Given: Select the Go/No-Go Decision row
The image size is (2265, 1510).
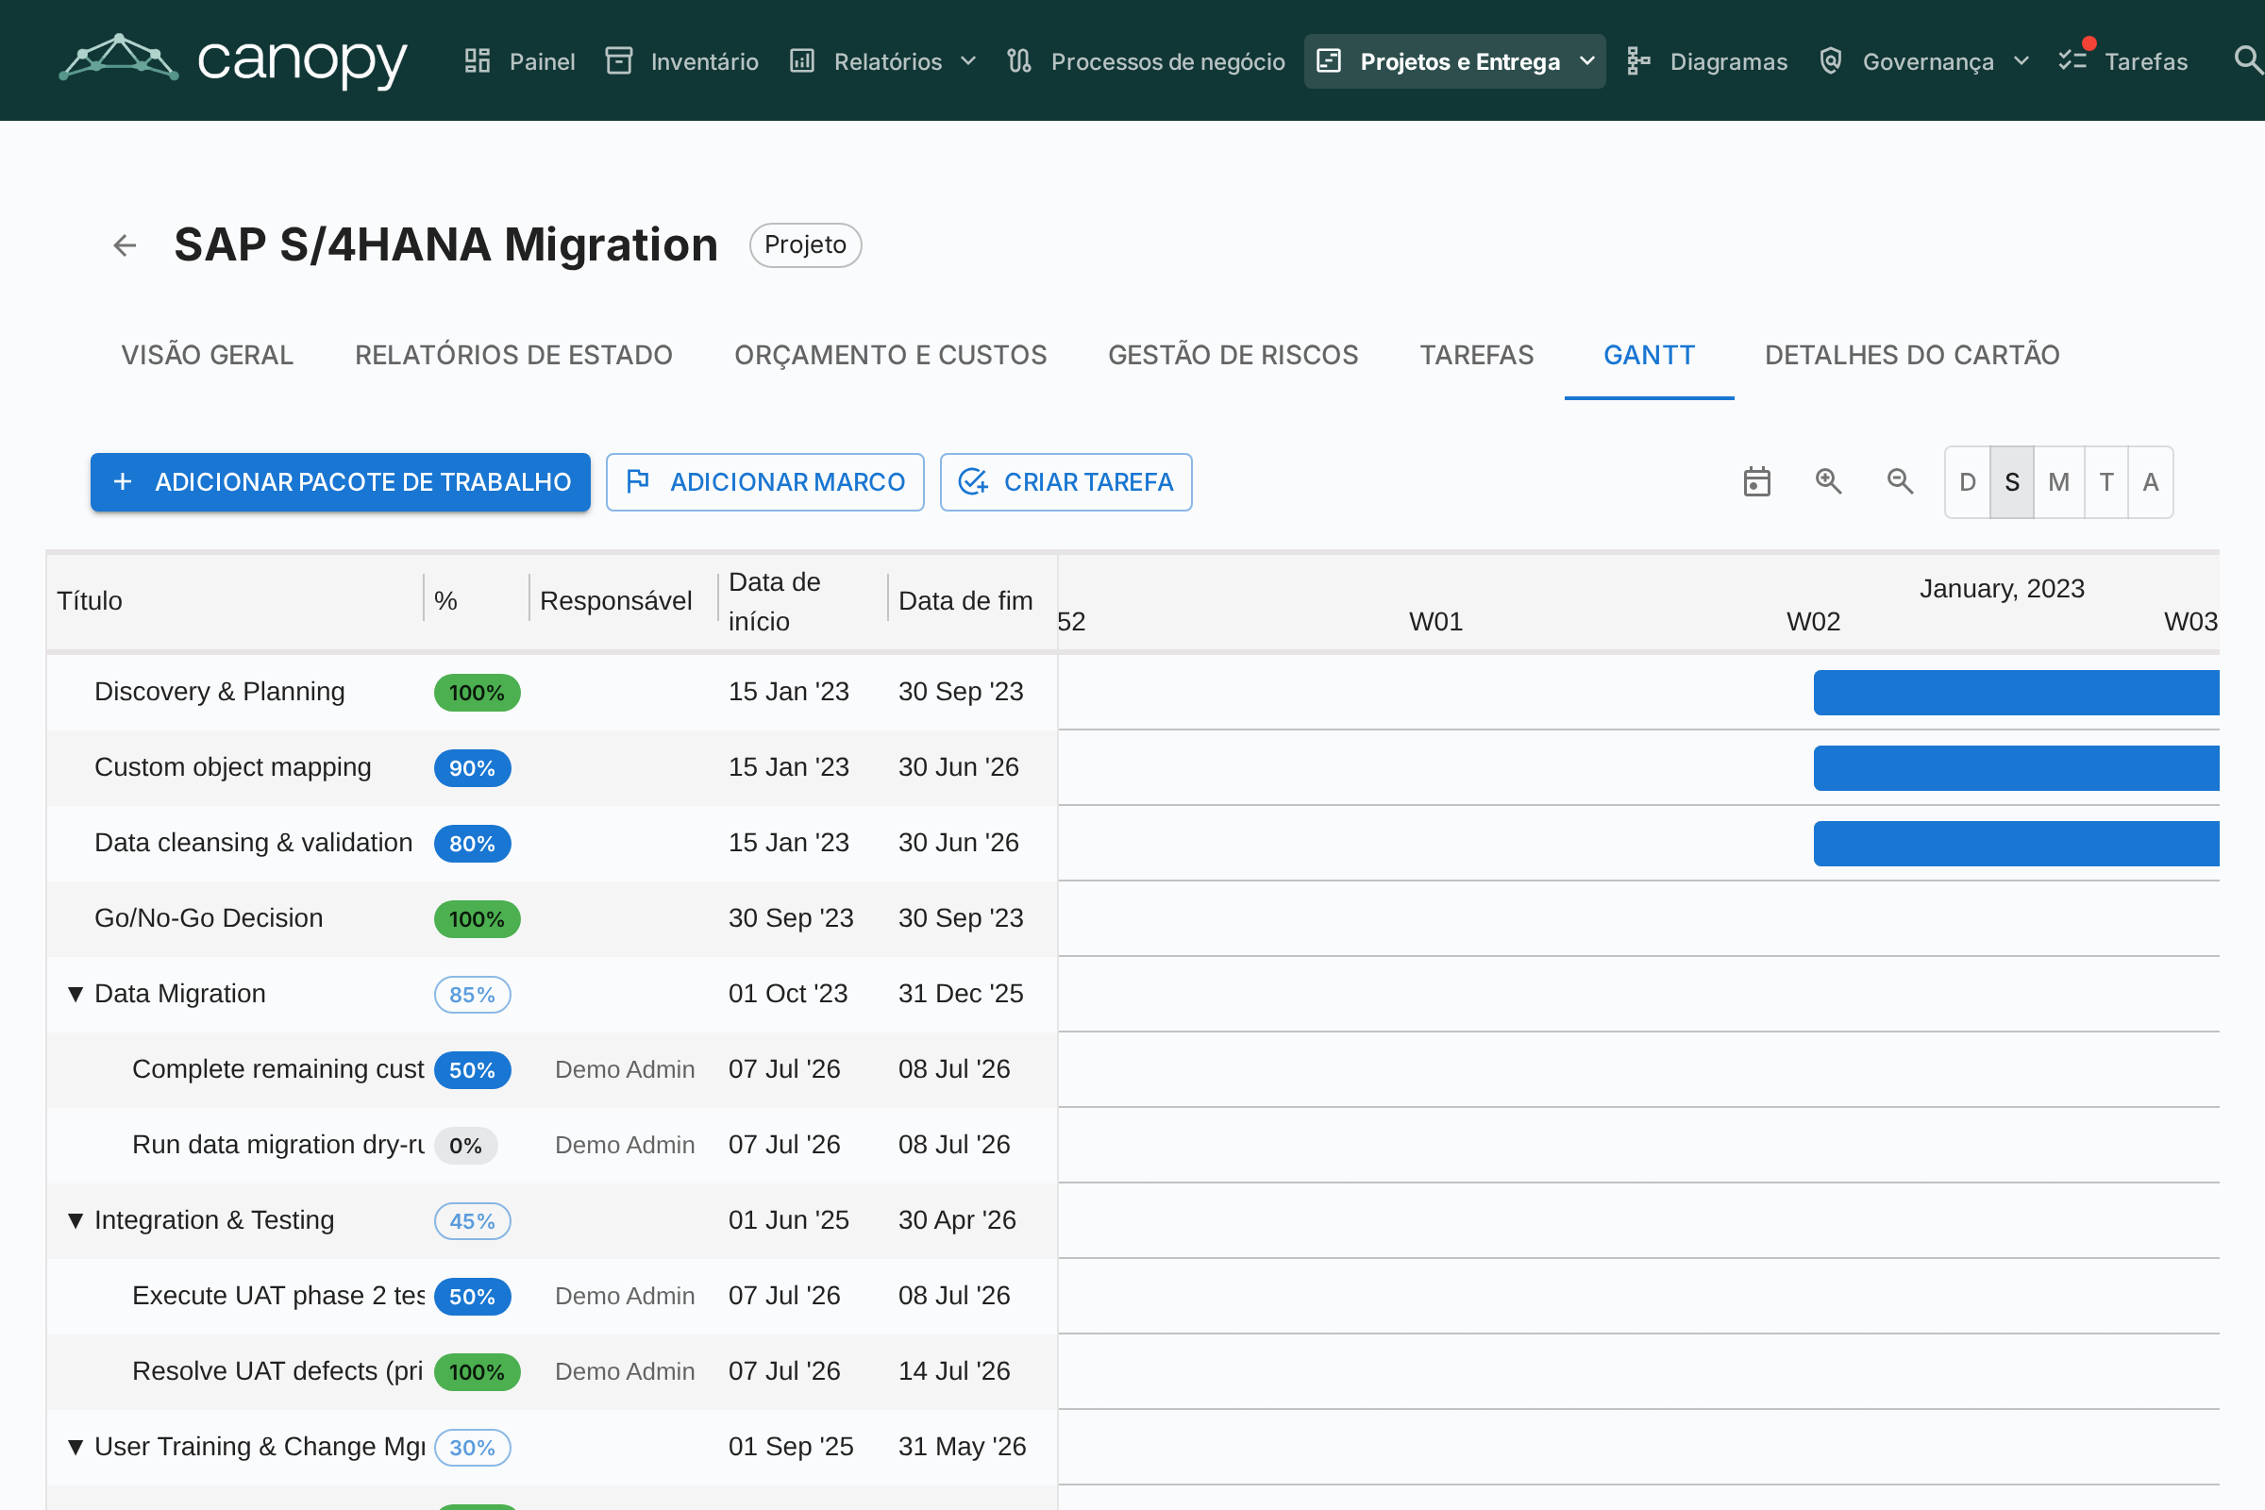Looking at the screenshot, I should pyautogui.click(x=553, y=918).
